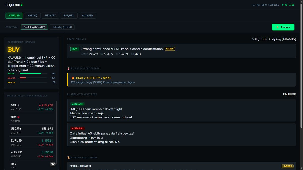Click the 4,410.420 gold price
Screen dimensions: 303x170
pyautogui.click(x=46, y=105)
